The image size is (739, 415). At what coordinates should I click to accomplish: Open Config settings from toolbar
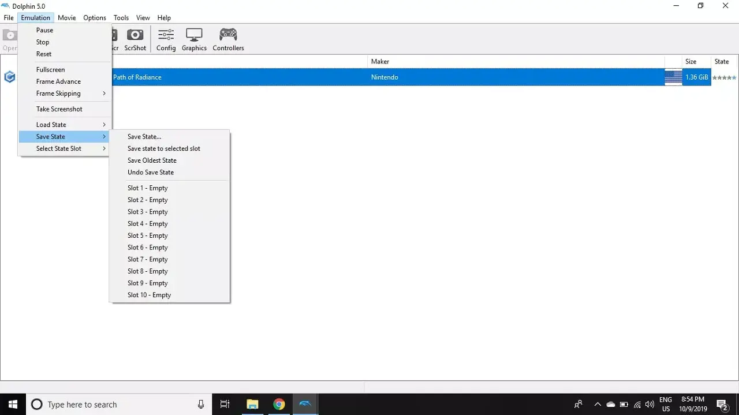(x=166, y=40)
